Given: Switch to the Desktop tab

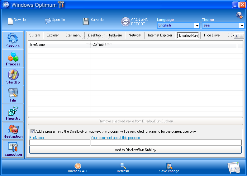Looking at the screenshot, I should (x=94, y=35).
